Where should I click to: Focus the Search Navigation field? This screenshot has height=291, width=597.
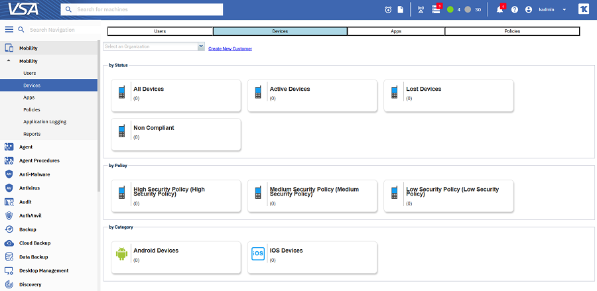pyautogui.click(x=63, y=30)
